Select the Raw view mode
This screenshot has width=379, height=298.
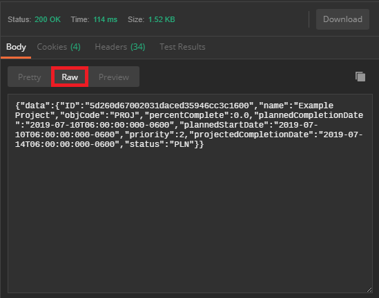click(70, 77)
